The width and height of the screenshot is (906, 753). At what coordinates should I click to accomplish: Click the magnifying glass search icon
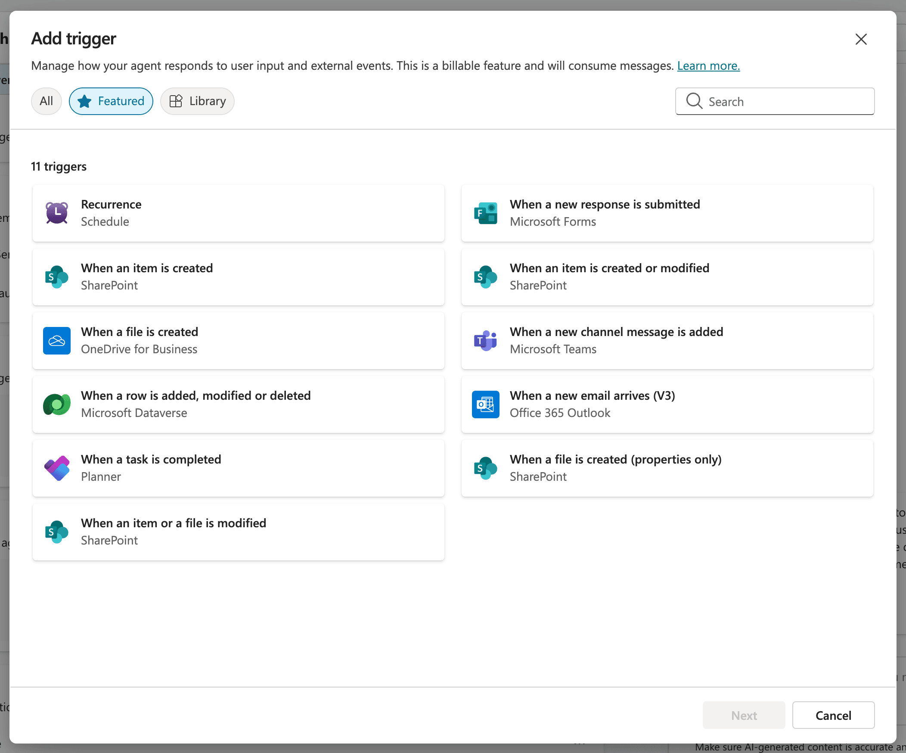pyautogui.click(x=694, y=101)
